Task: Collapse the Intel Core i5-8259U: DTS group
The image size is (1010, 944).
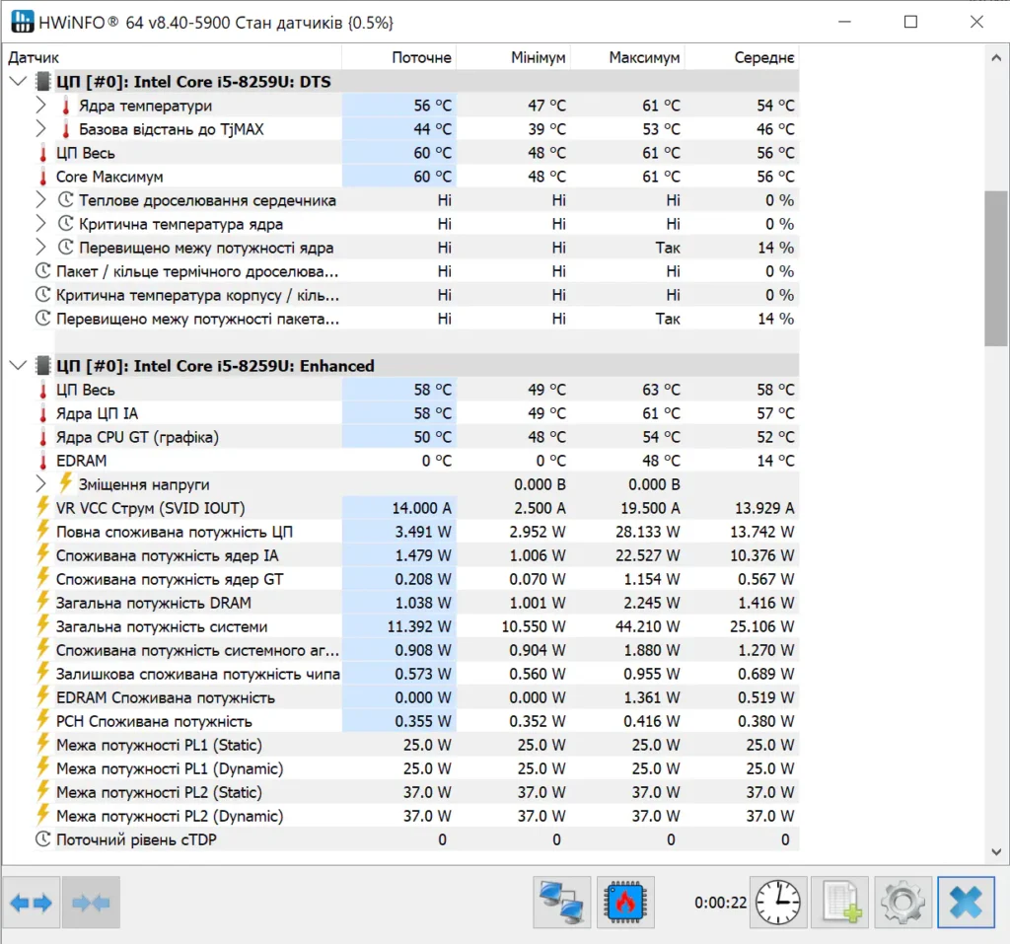Action: point(18,81)
